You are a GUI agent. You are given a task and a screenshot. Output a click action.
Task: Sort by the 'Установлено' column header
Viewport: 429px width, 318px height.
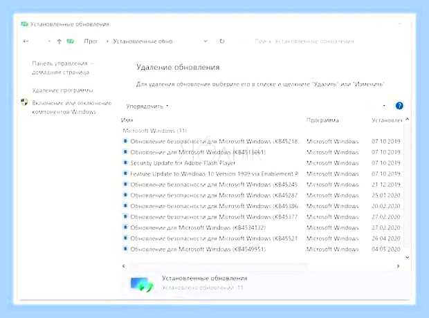point(387,120)
